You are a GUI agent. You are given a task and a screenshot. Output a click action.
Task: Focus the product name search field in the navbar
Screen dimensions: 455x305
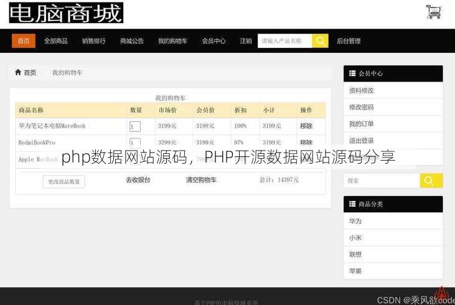coord(284,40)
